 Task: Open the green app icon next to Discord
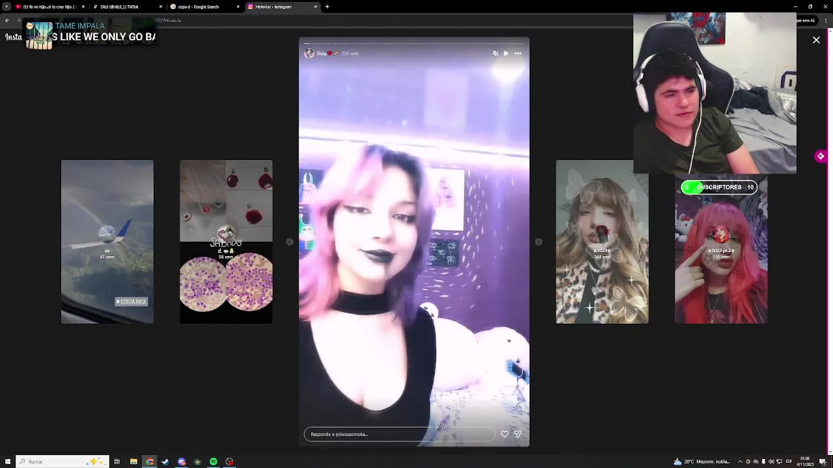(x=197, y=461)
